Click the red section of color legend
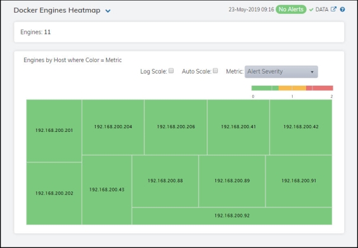The height and width of the screenshot is (248, 358). [319, 88]
